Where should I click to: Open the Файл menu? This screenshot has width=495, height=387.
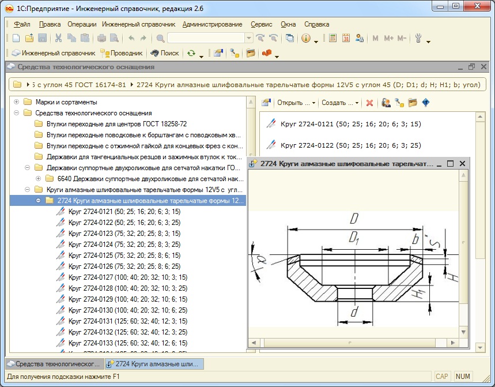22,24
